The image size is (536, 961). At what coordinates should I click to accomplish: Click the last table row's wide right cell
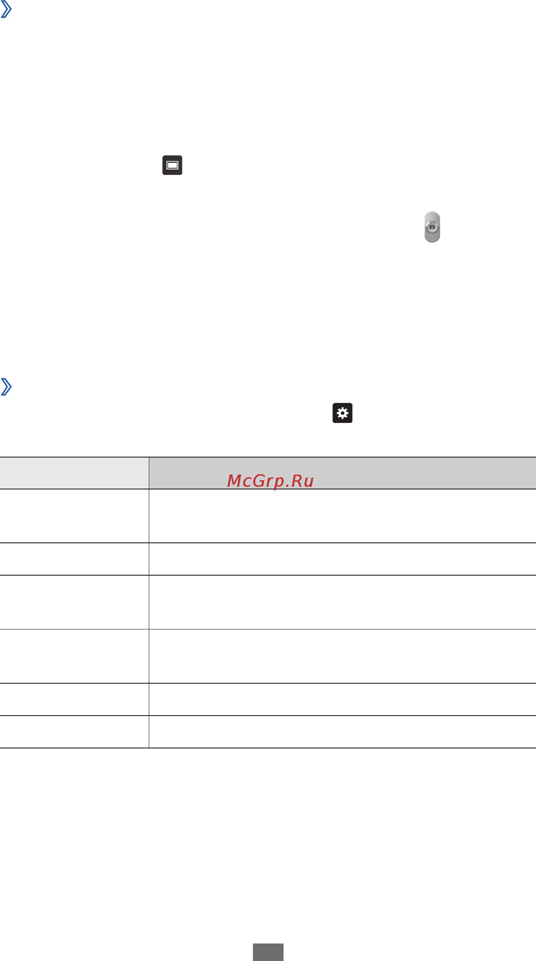[x=343, y=732]
